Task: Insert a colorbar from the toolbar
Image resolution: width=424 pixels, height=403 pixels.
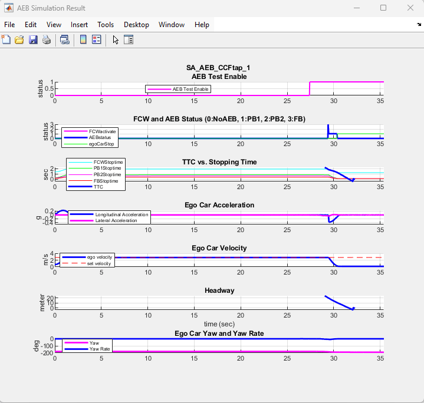Action: [x=83, y=40]
